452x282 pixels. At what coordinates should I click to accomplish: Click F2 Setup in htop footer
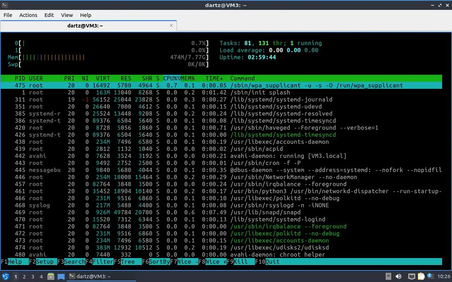pos(43,262)
